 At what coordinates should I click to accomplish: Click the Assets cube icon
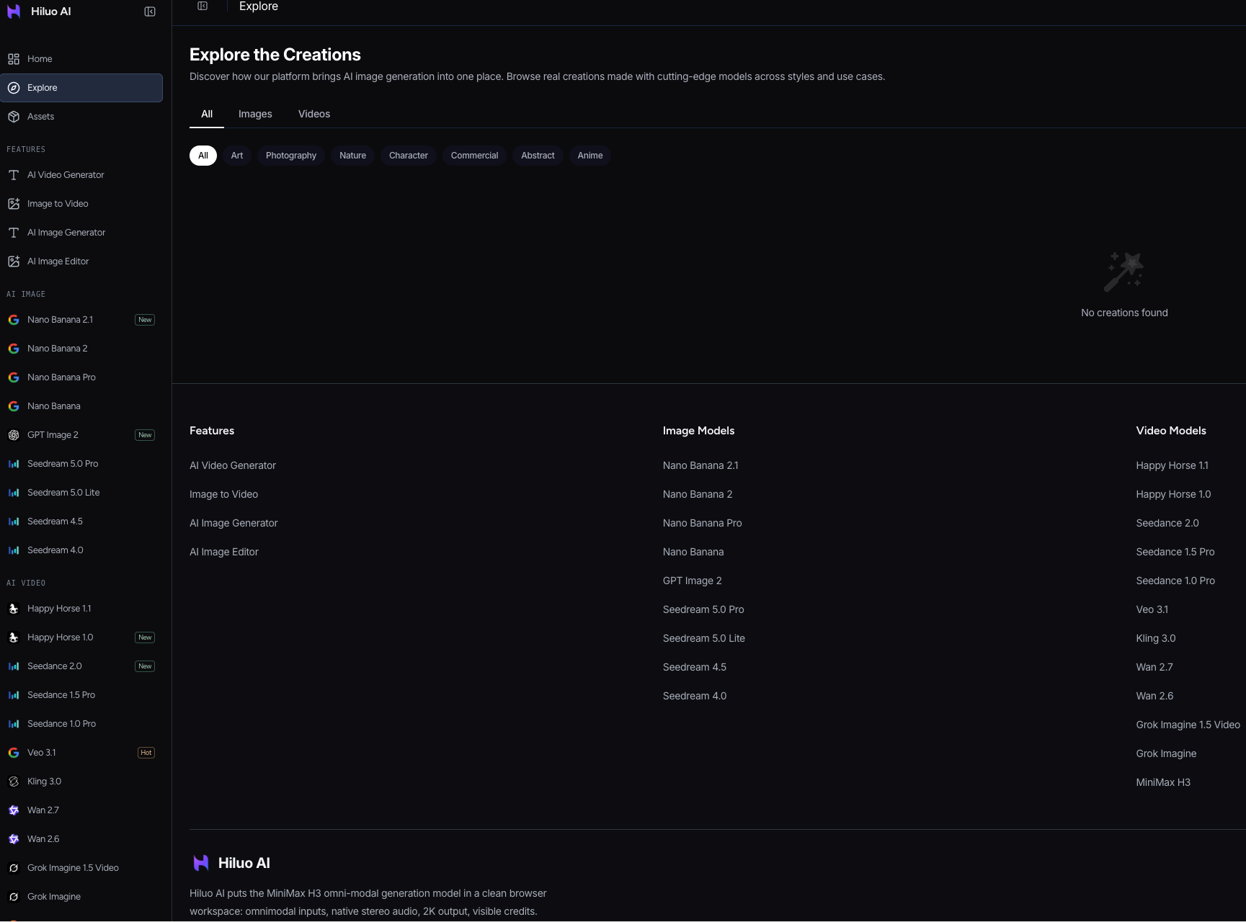pos(14,117)
